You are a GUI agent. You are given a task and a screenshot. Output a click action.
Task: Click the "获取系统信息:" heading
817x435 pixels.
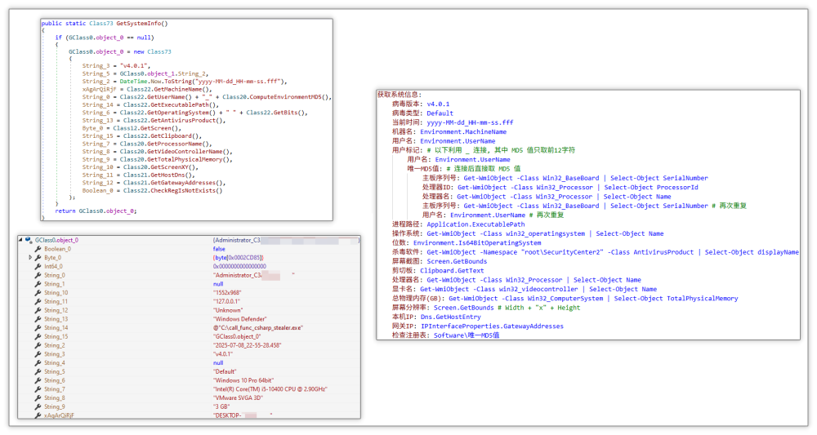[x=400, y=94]
